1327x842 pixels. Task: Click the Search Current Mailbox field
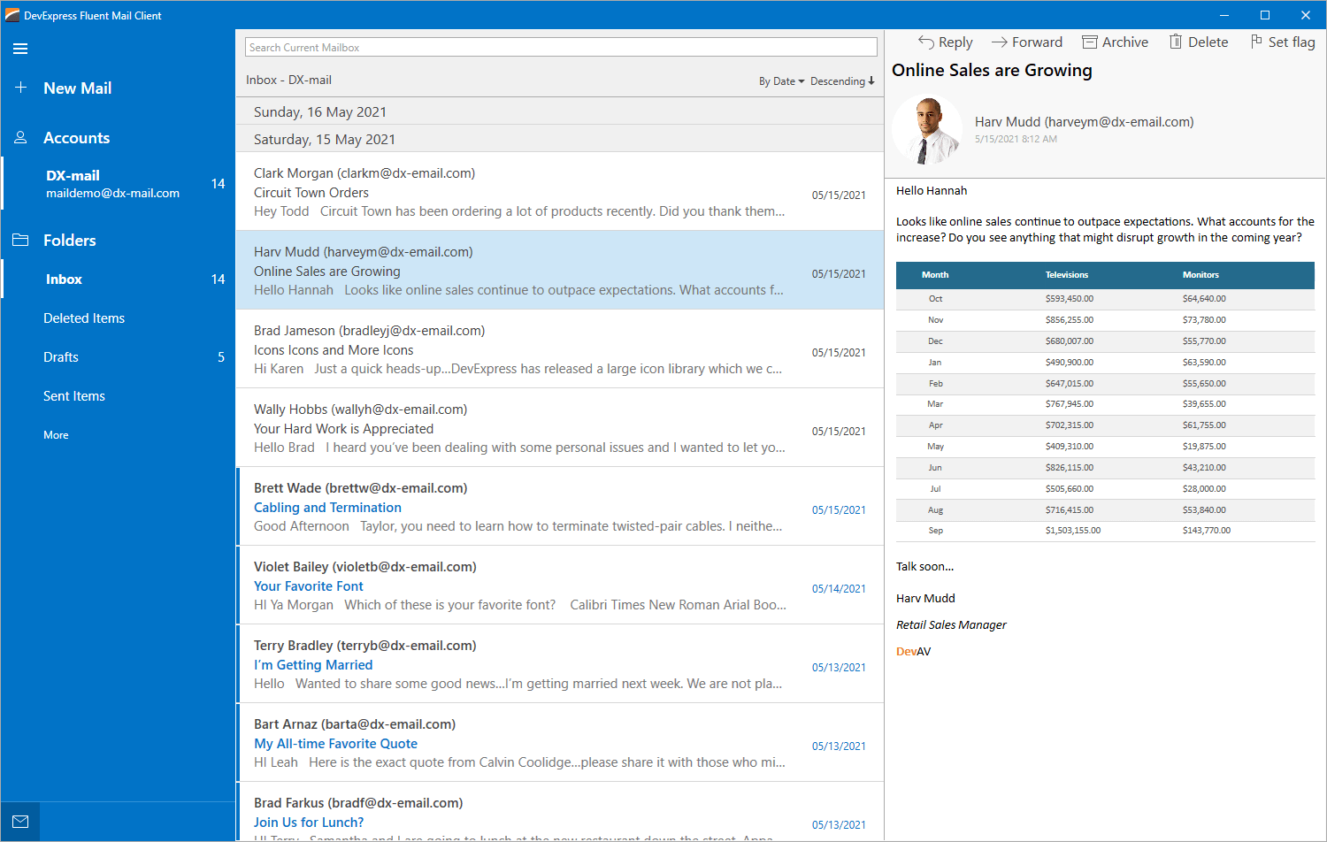click(561, 48)
